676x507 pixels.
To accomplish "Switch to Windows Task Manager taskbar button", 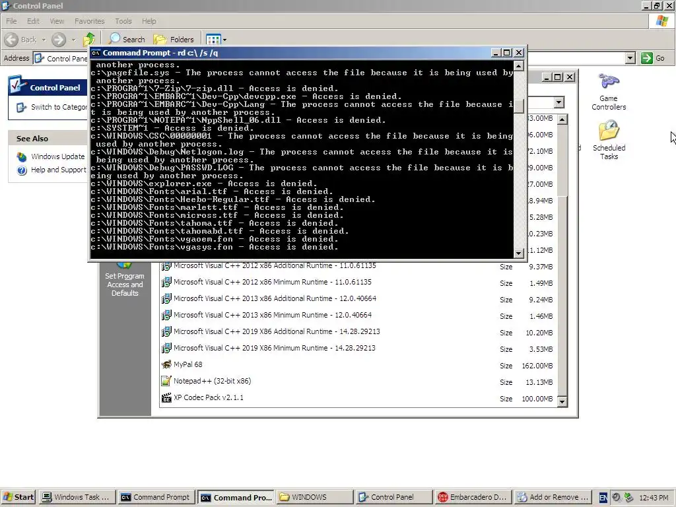I will [x=77, y=497].
